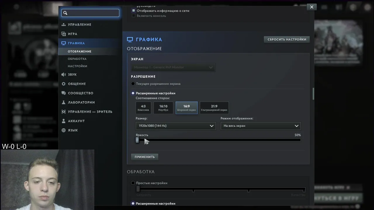Click Сбросить настройки button
This screenshot has height=210, width=374.
(x=287, y=39)
